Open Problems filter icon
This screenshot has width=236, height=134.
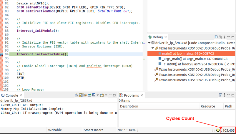220,95
